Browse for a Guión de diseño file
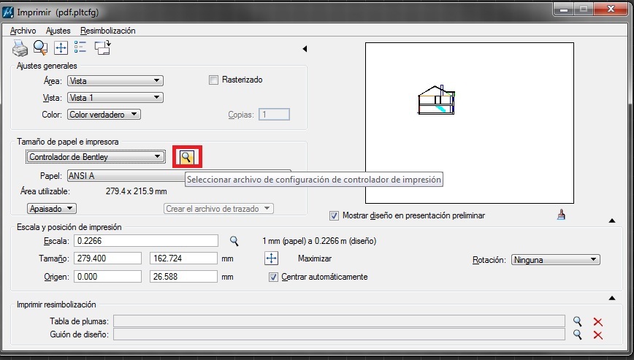Image resolution: width=634 pixels, height=360 pixels. 577,334
